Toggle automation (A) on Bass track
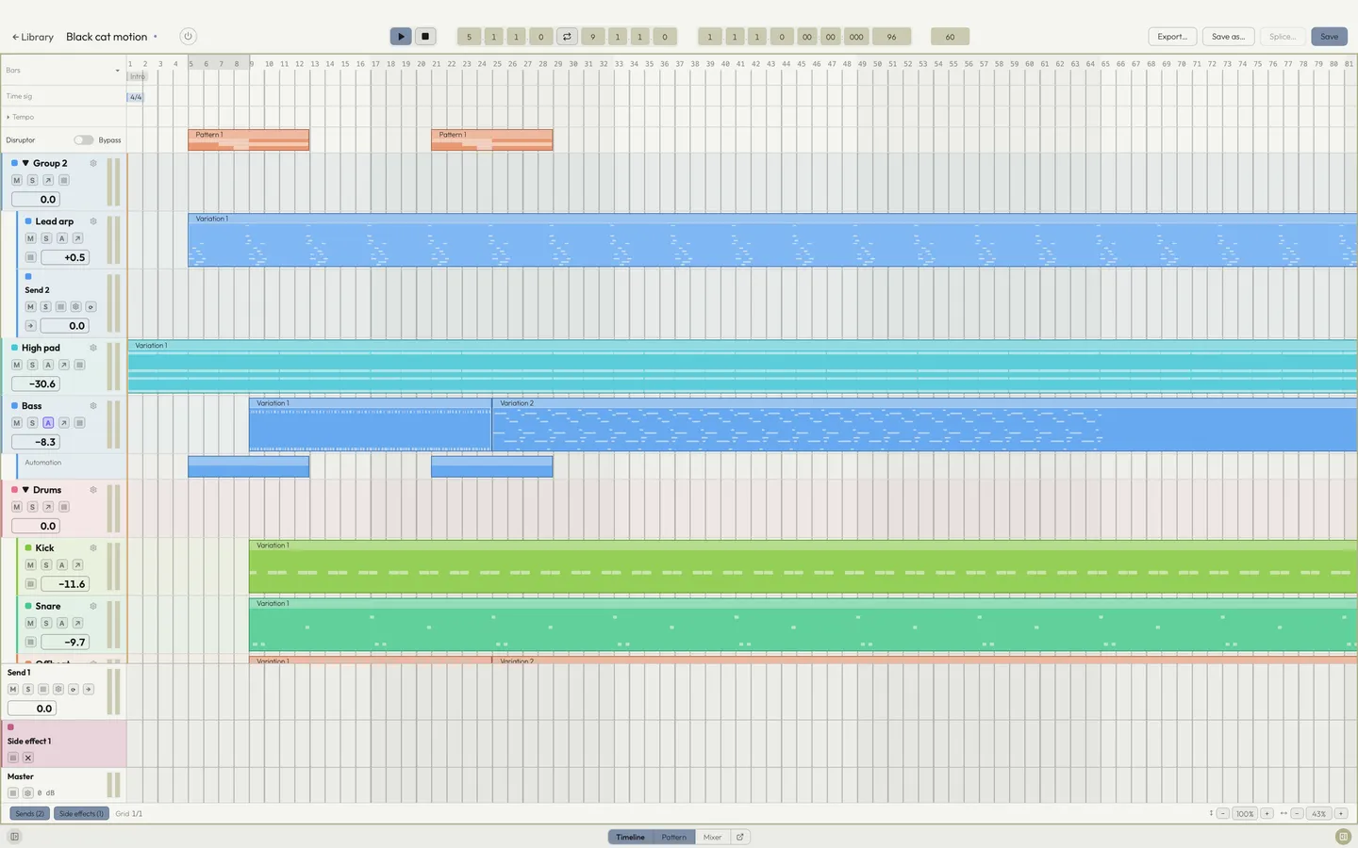 [x=48, y=423]
